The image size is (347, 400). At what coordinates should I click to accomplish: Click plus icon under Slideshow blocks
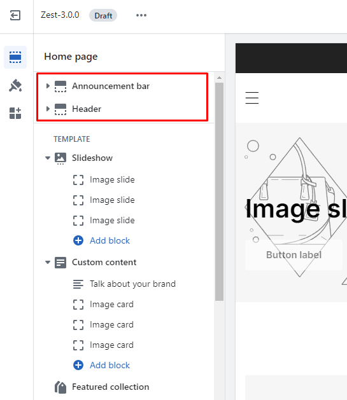pos(78,240)
